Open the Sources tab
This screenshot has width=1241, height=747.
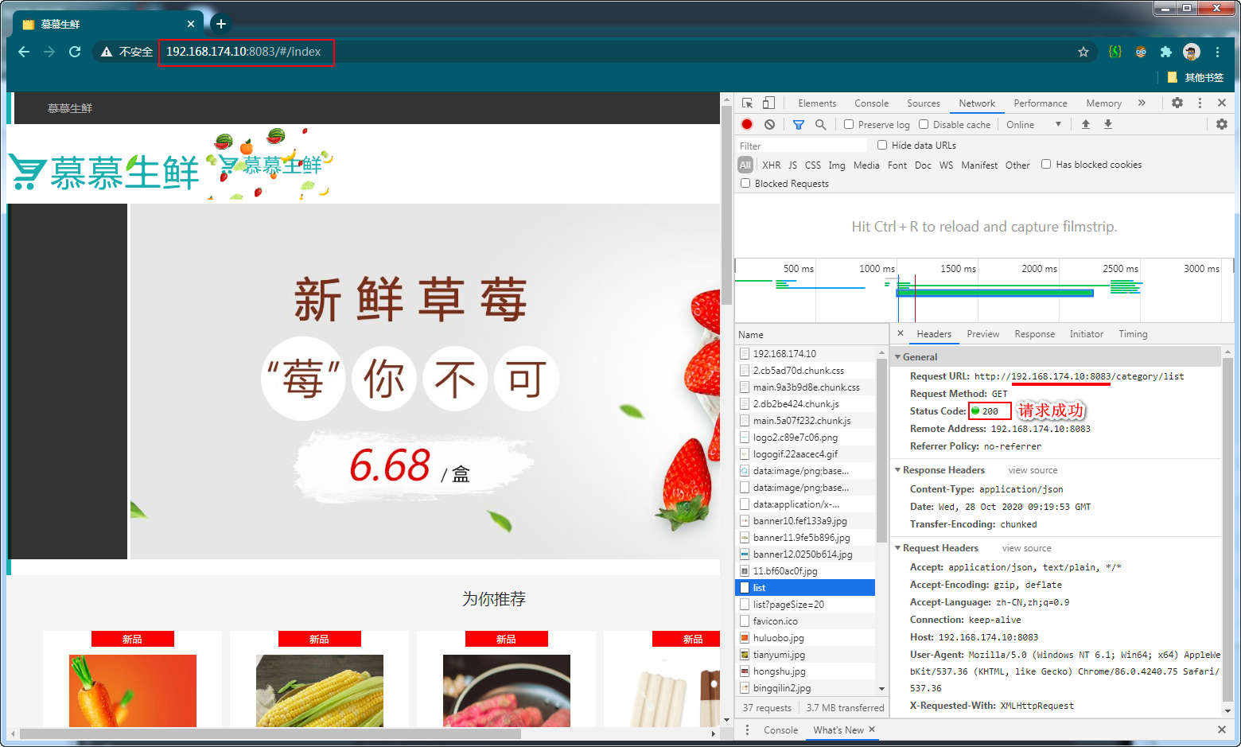[924, 103]
